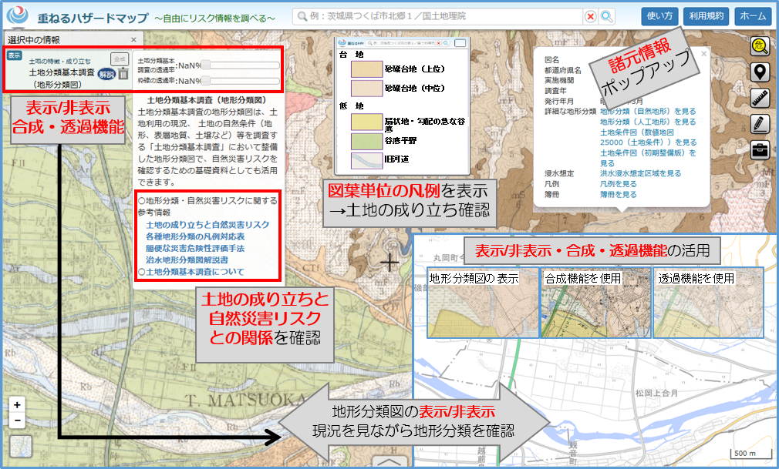The width and height of the screenshot is (779, 469).
Task: Open 各種地形分類の凡例対応表 link
Action: [x=194, y=236]
